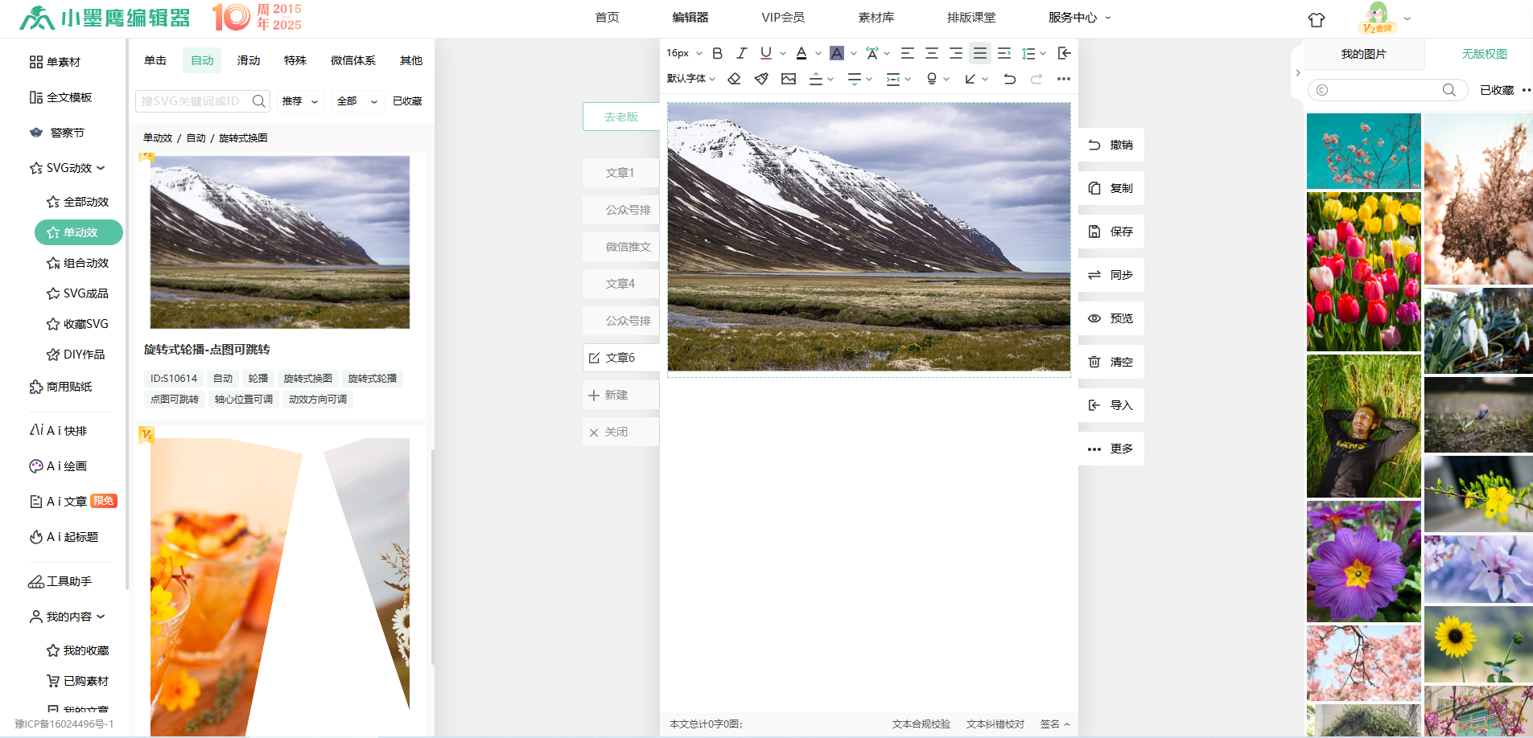Image resolution: width=1533 pixels, height=738 pixels.
Task: Open the text background highlight color swatch
Action: 837,53
